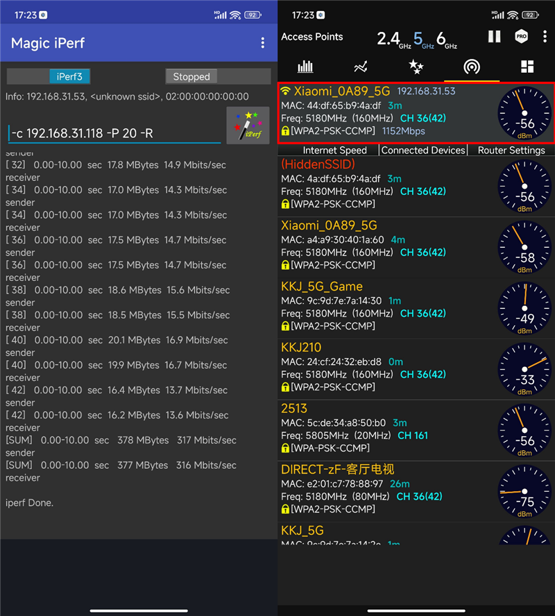This screenshot has height=616, width=555.
Task: Open Router Settings
Action: pyautogui.click(x=511, y=150)
